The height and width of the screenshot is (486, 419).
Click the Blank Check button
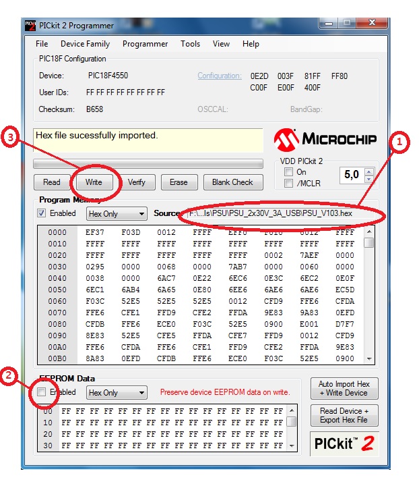click(233, 182)
